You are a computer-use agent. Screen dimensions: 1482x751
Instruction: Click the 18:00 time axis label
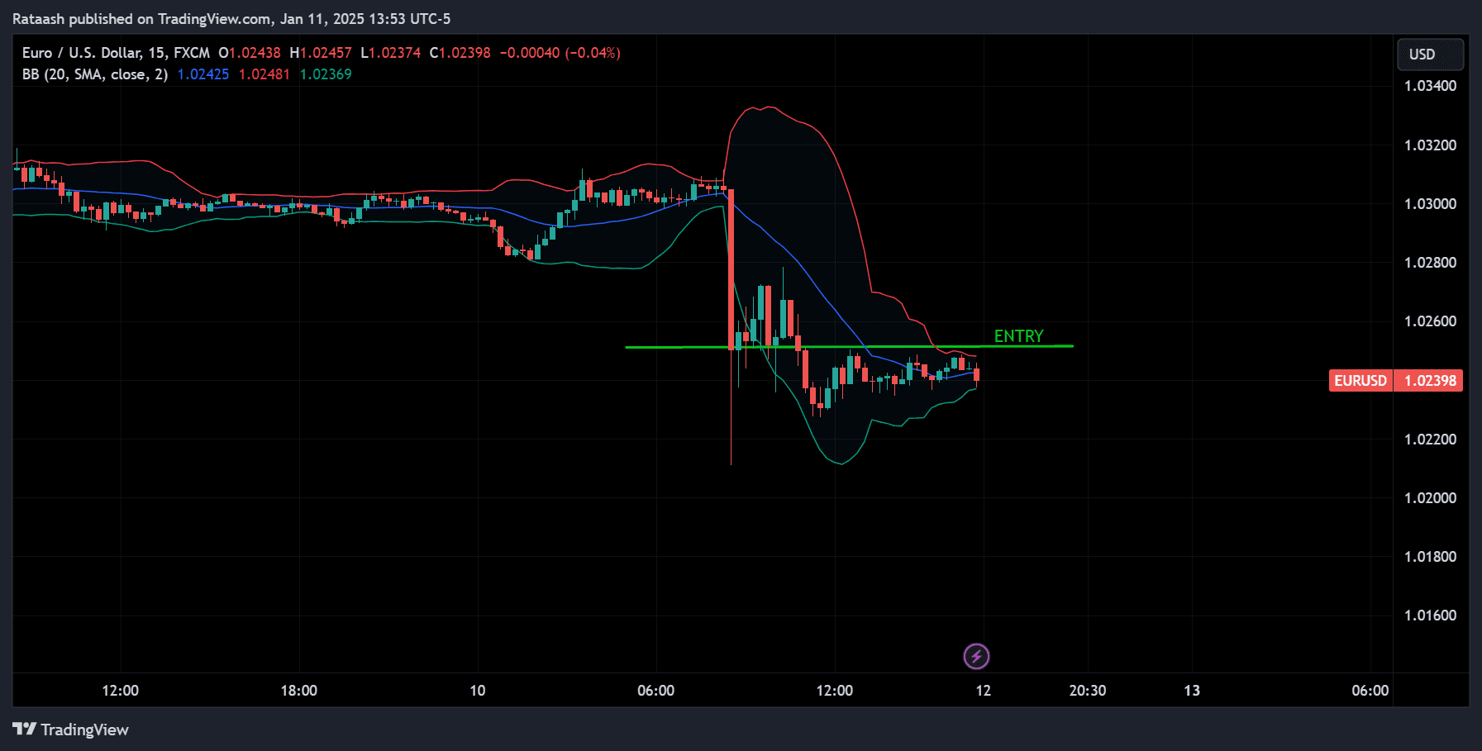click(x=299, y=691)
